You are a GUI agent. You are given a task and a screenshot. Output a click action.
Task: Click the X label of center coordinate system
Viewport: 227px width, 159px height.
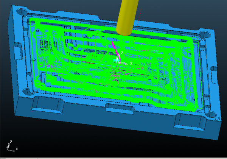(131, 64)
